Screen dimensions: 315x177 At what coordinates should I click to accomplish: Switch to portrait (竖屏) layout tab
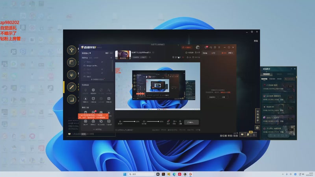[x=111, y=53]
